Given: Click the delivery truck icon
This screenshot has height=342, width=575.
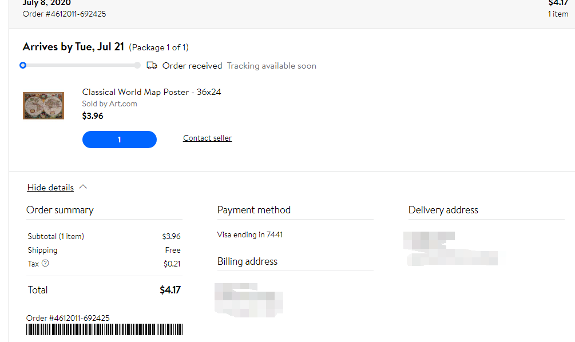Looking at the screenshot, I should (x=152, y=66).
